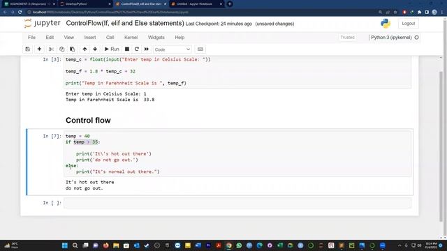
Task: Show hidden system tray icons
Action: pos(400,245)
